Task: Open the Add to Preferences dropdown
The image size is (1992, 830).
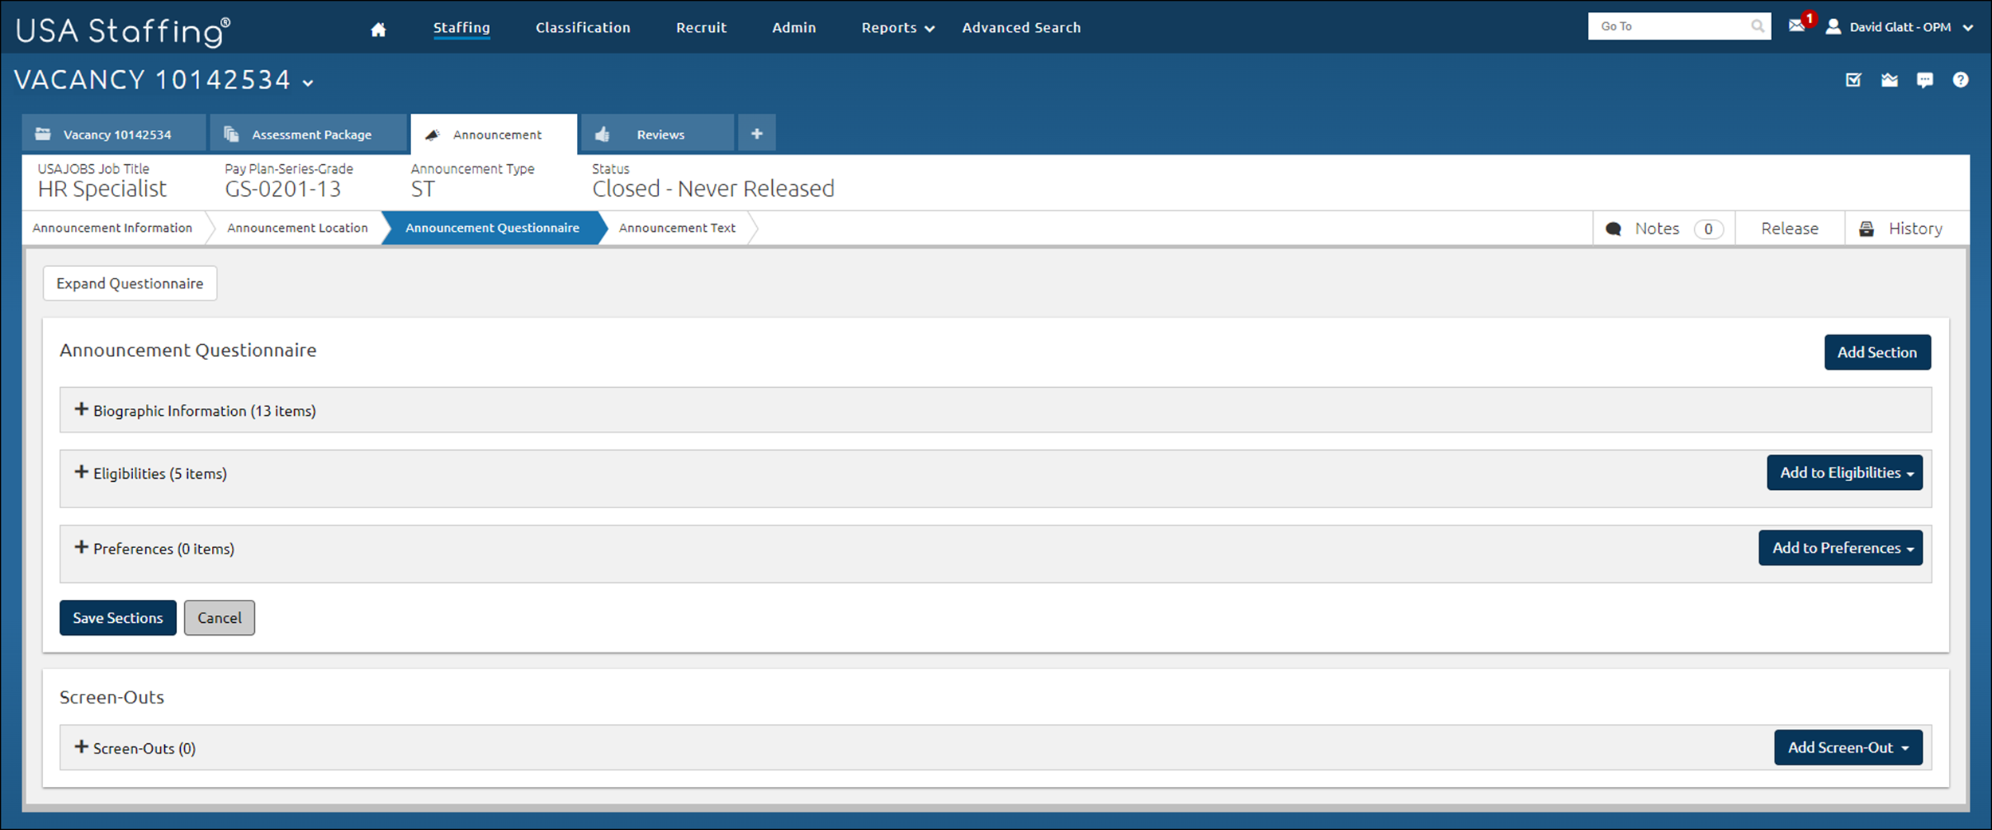Action: click(1841, 548)
